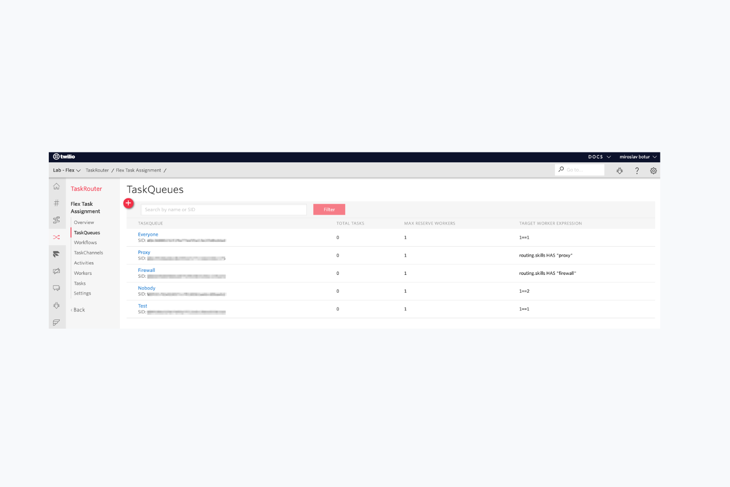Expand the Lab - Flex project dropdown

67,170
